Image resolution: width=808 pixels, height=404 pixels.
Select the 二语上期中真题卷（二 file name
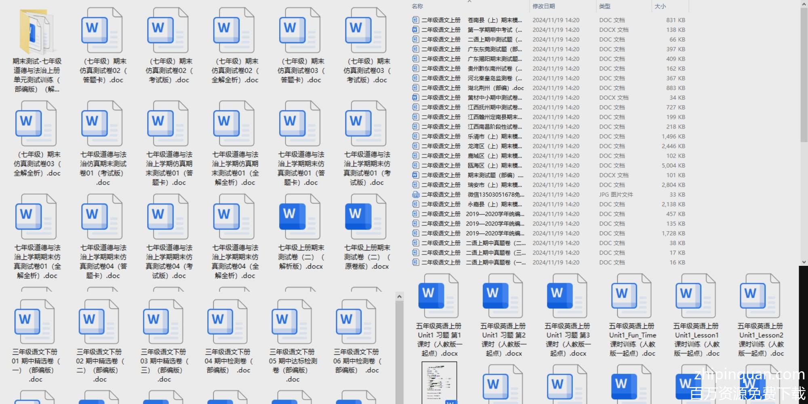point(496,243)
